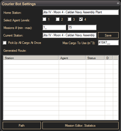Uncheck agent level 4 checkbox
Viewport: 121px width, 131px height.
81,19
